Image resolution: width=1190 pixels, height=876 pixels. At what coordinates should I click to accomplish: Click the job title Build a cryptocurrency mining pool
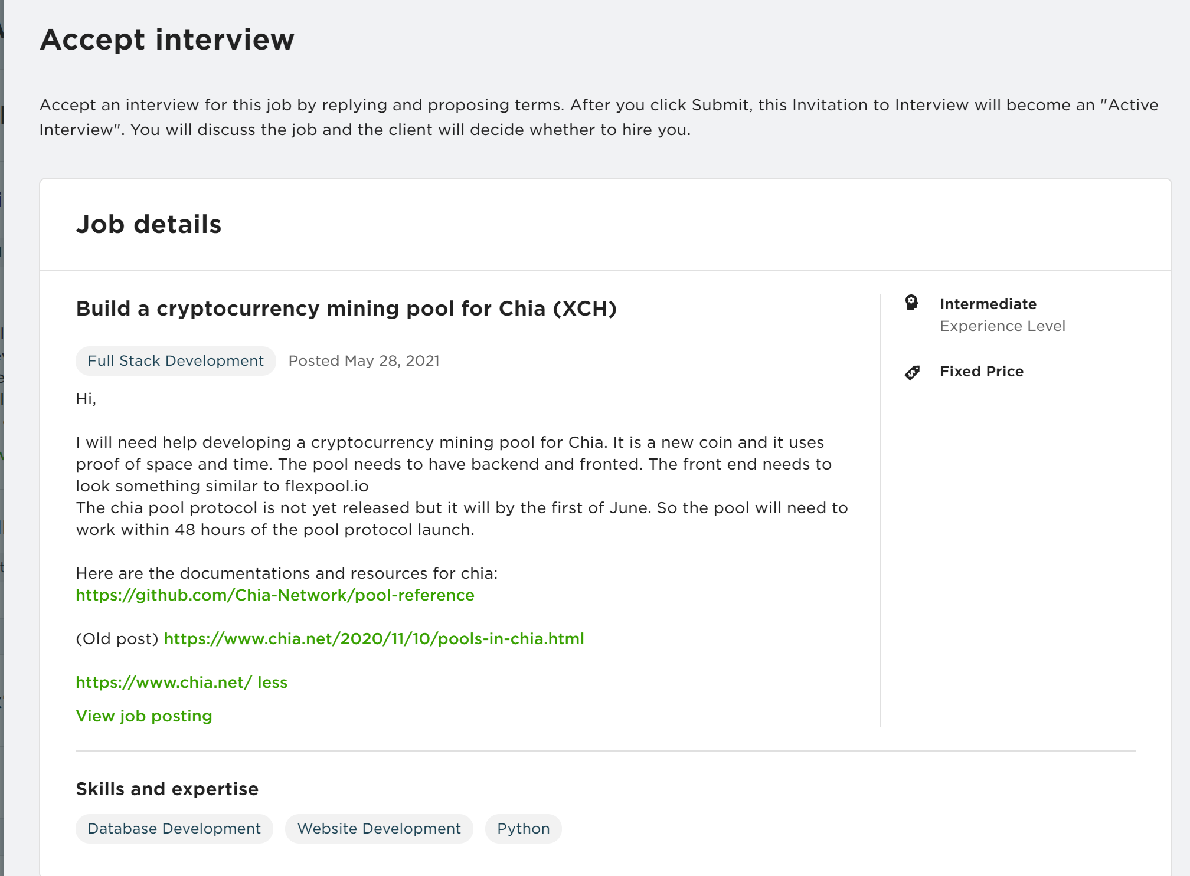(346, 309)
